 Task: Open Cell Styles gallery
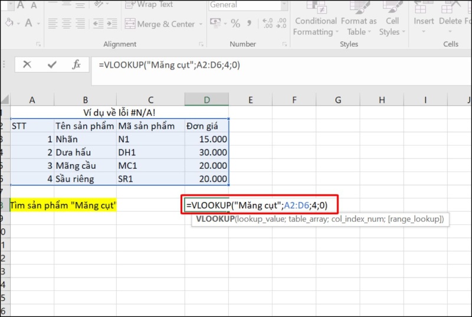tap(392, 19)
